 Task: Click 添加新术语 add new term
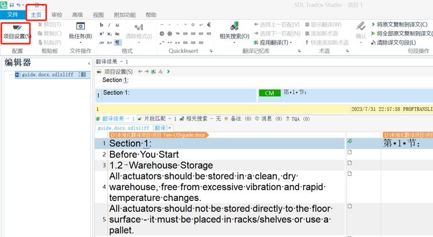click(x=321, y=33)
